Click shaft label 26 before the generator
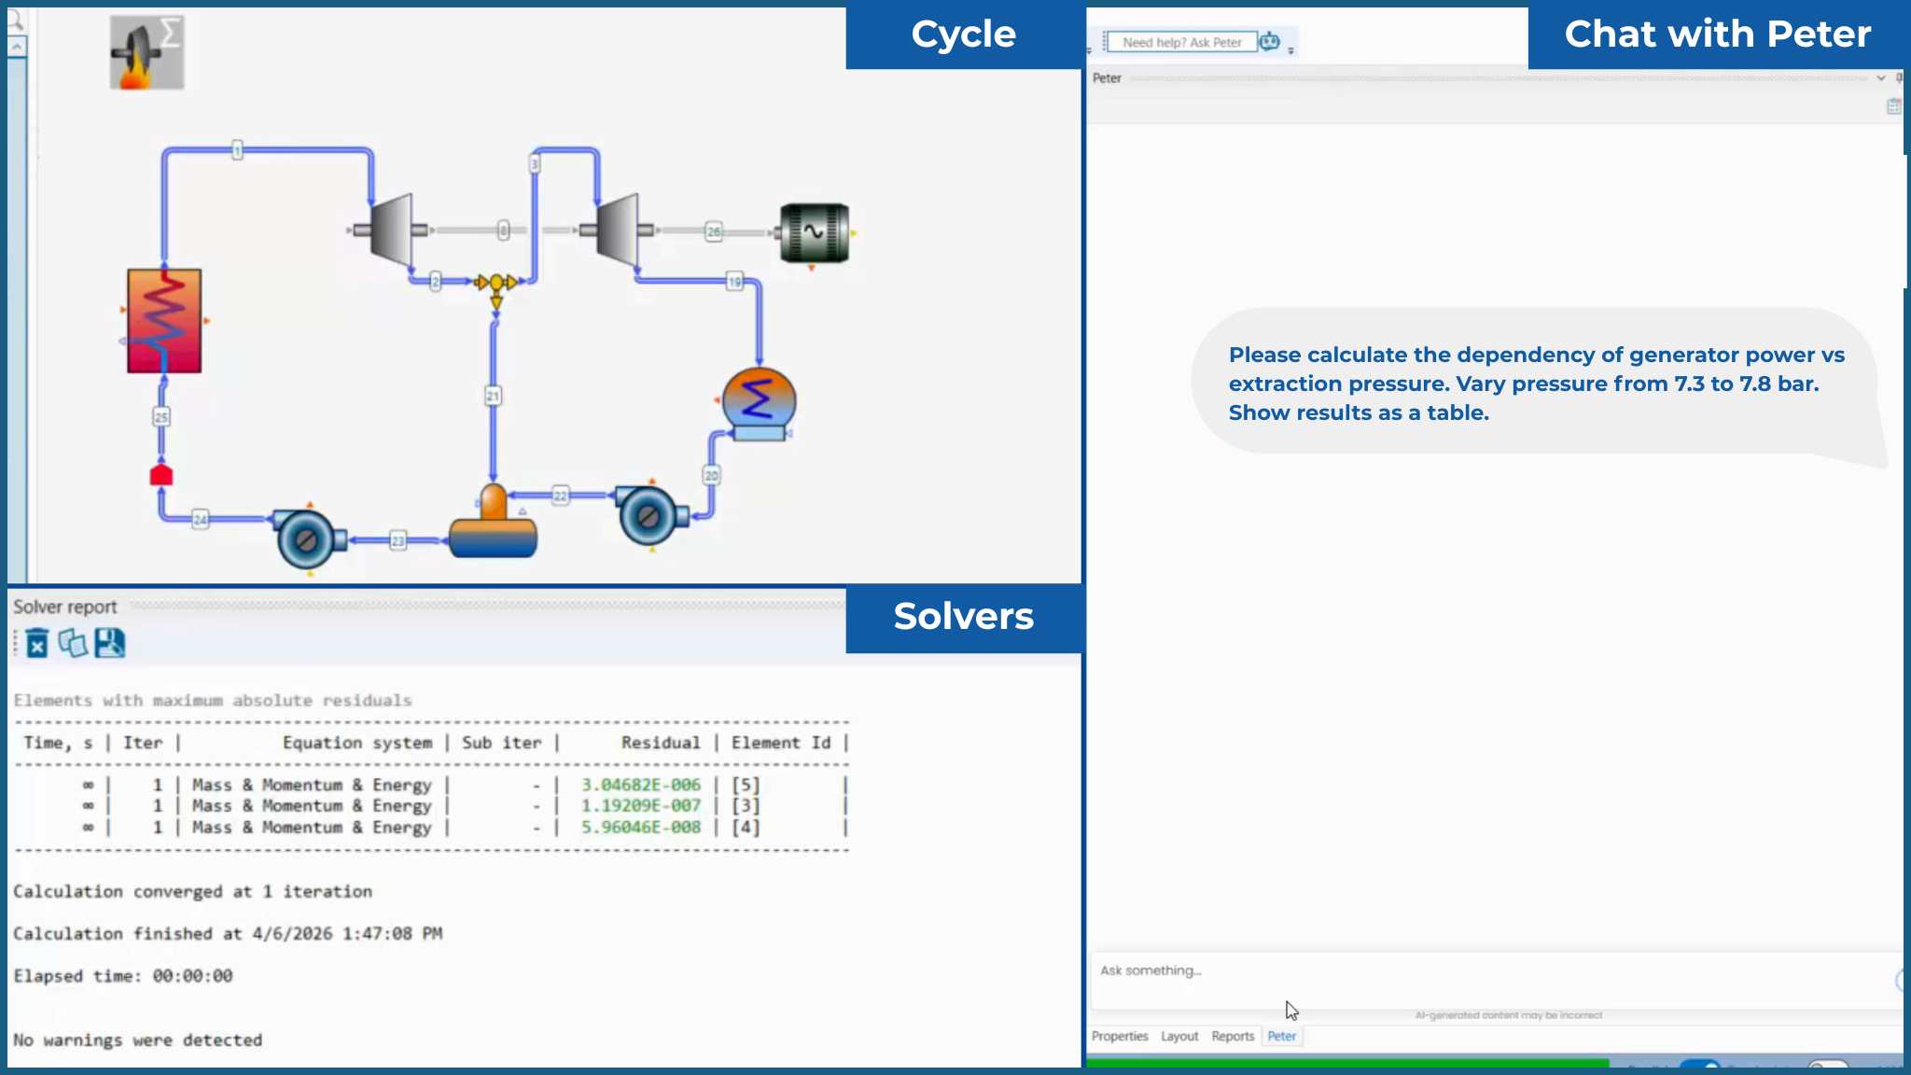Viewport: 1911px width, 1075px height. [x=714, y=230]
